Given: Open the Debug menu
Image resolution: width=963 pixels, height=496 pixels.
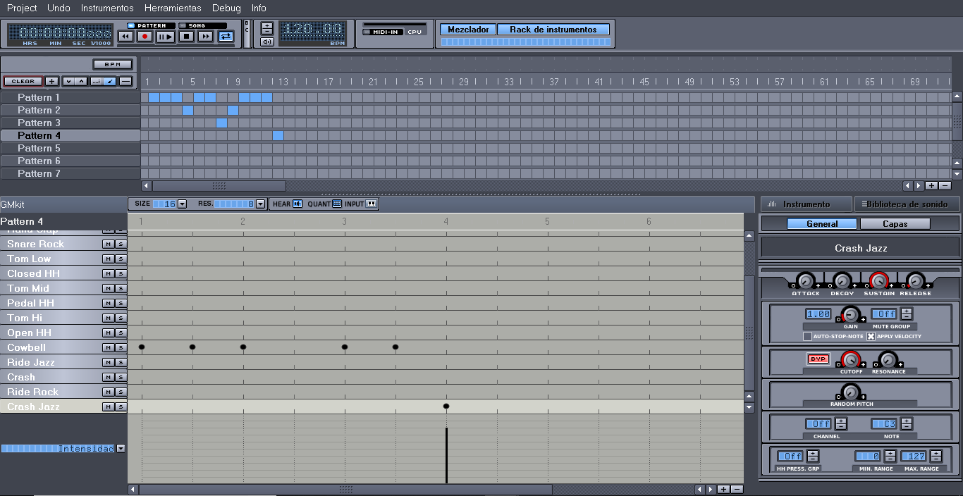Looking at the screenshot, I should click(226, 8).
